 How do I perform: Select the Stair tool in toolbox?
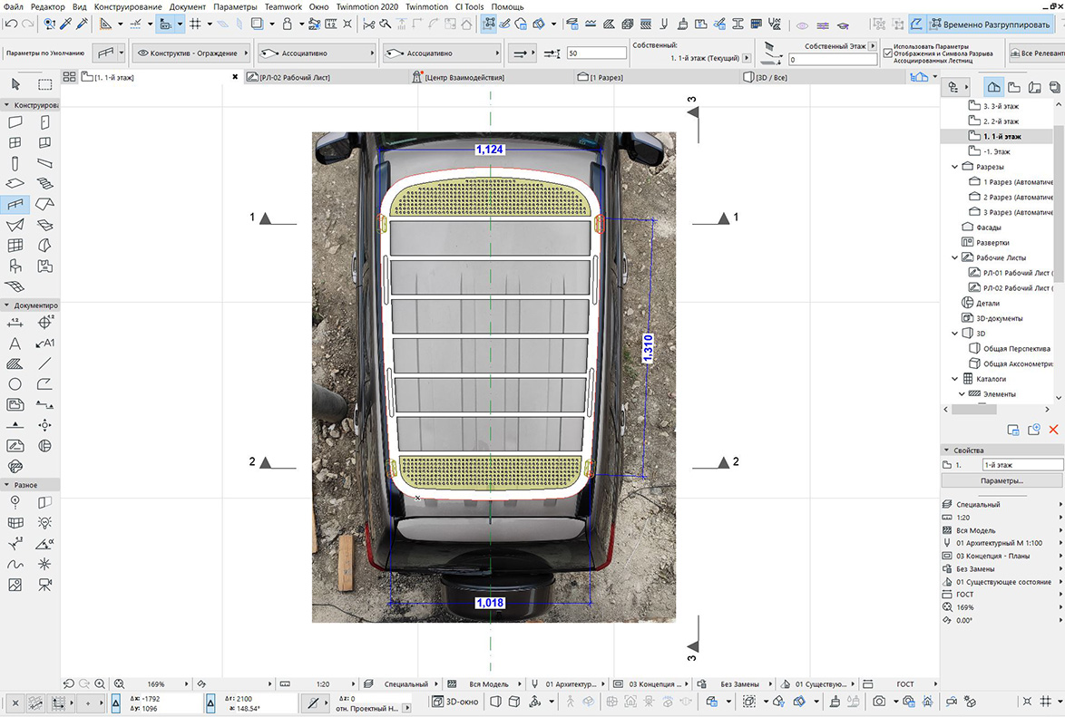click(44, 183)
